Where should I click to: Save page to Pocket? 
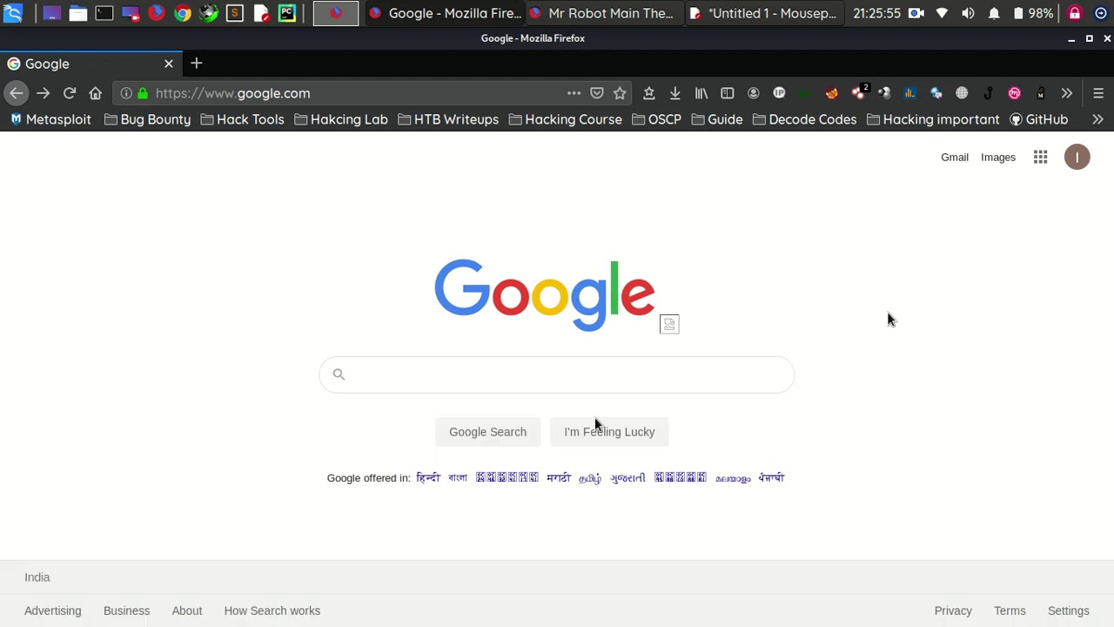click(597, 93)
